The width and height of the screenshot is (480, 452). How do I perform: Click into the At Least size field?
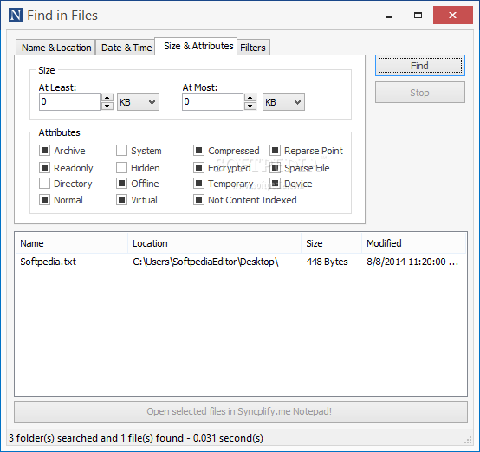click(69, 102)
